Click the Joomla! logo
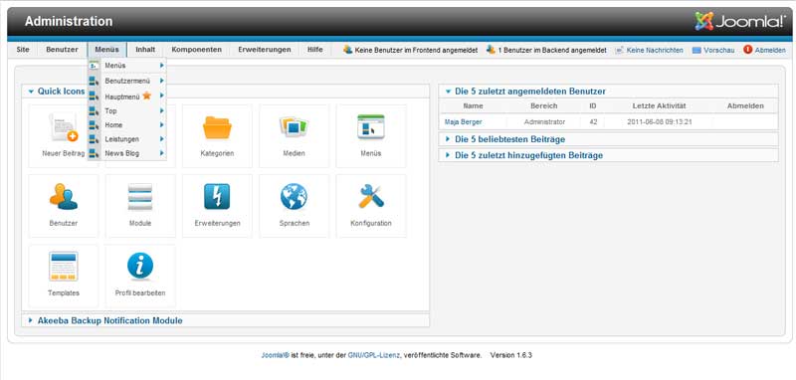 pos(740,21)
